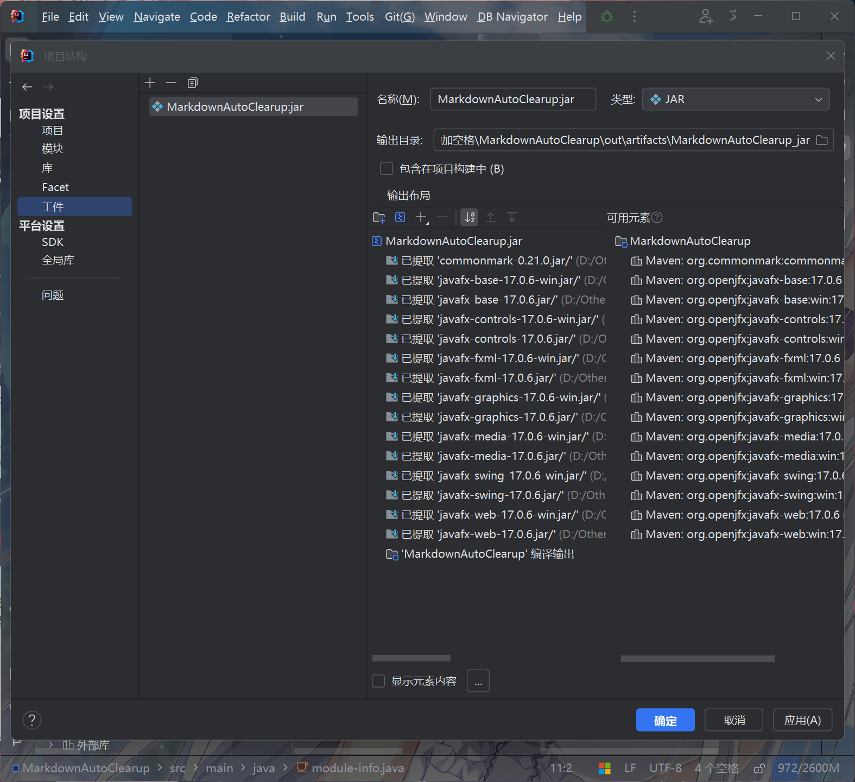Click the available elements help icon
The width and height of the screenshot is (855, 782).
click(657, 218)
